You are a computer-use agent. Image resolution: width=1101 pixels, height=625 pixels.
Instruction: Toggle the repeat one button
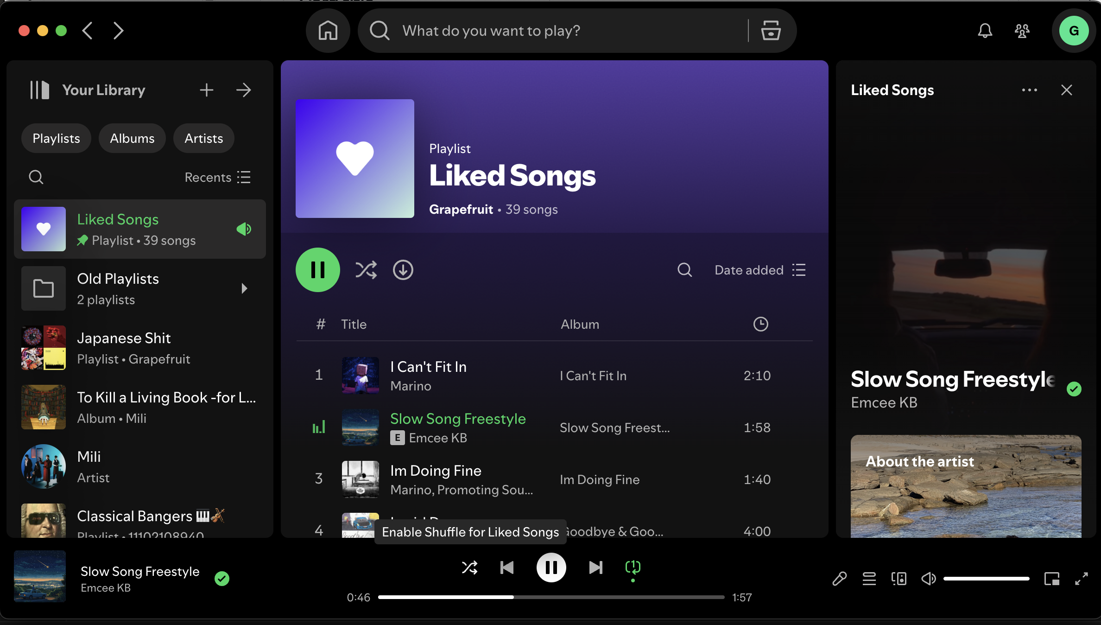(x=633, y=568)
